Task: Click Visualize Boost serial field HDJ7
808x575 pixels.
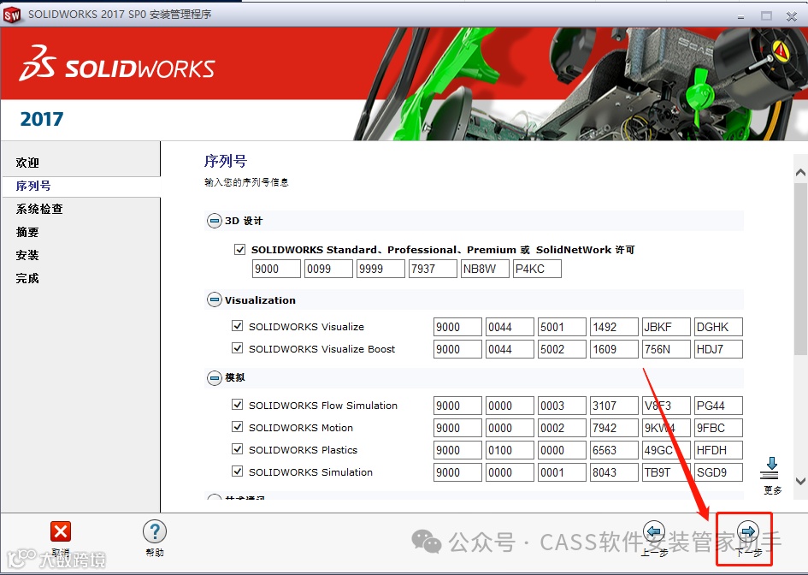Action: pos(718,349)
